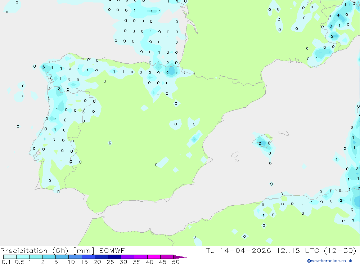Select the legend label 30

coord(123,262)
